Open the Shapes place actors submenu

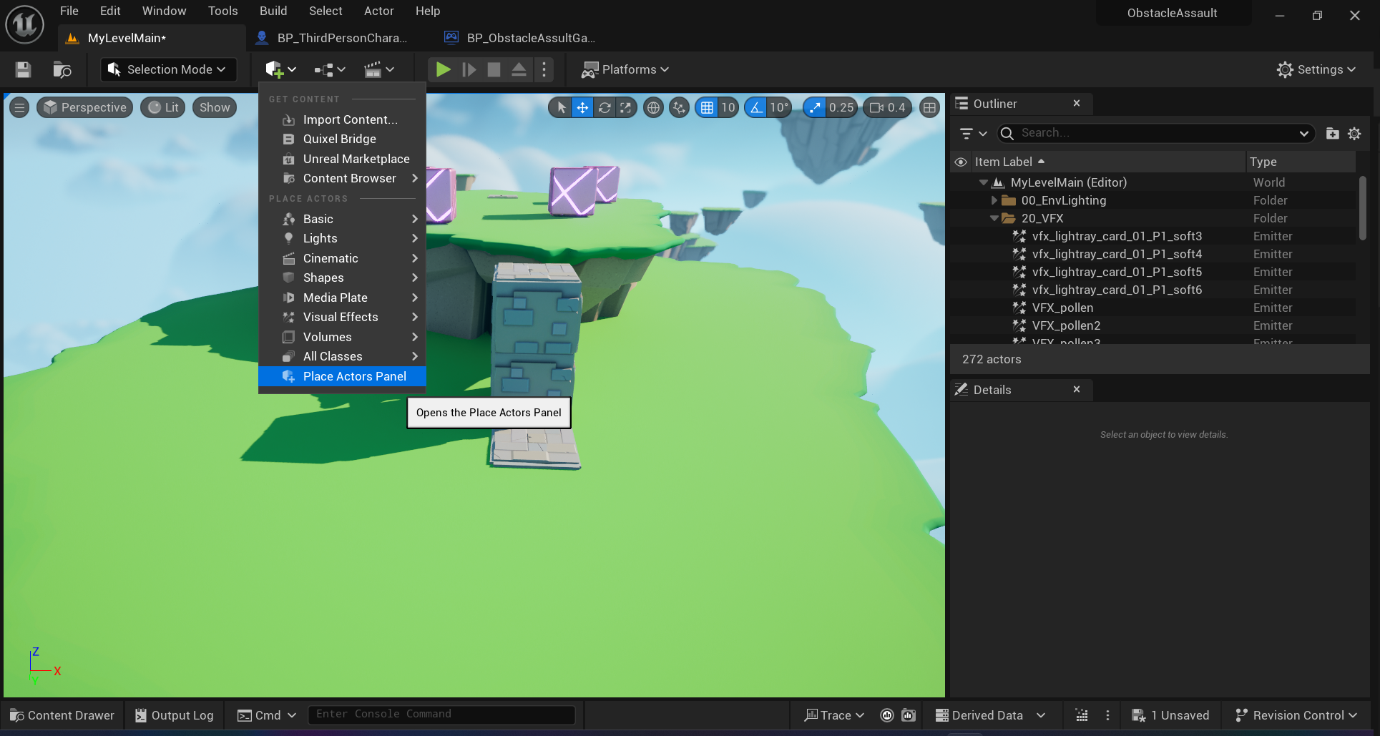[x=342, y=278]
